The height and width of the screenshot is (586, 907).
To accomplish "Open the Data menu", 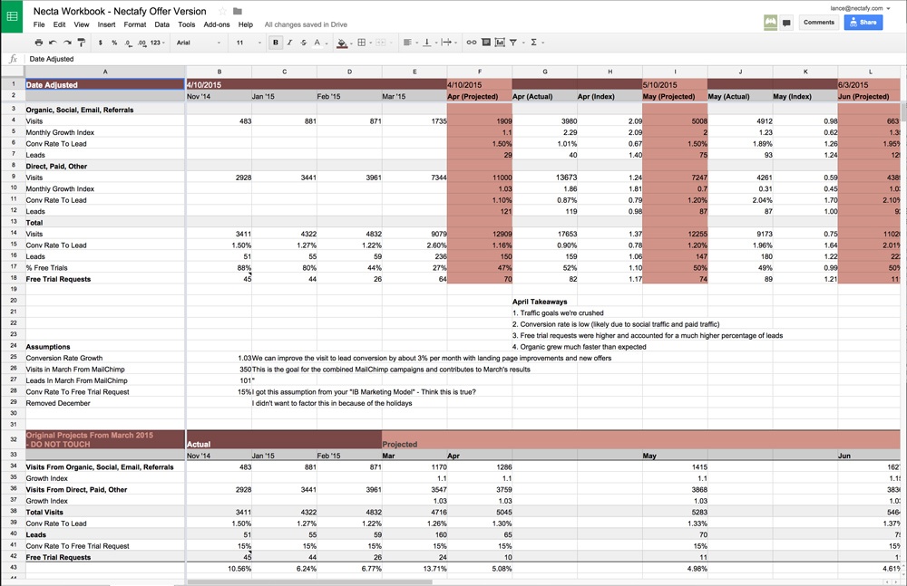I will point(162,24).
